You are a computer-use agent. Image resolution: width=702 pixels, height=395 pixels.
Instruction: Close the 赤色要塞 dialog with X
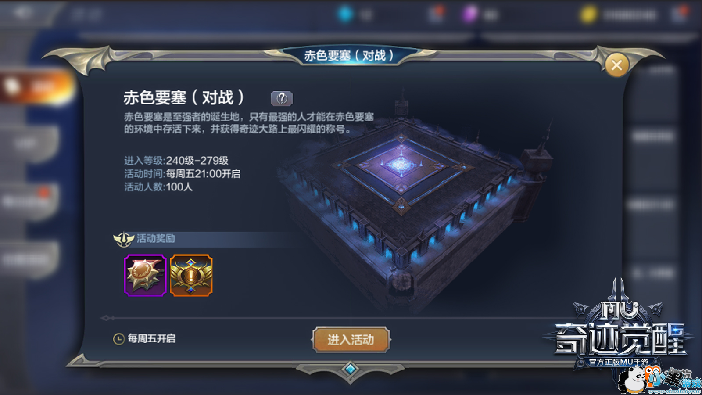point(616,65)
